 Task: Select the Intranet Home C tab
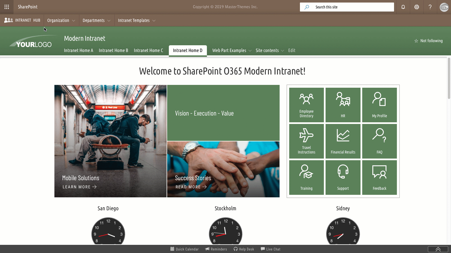click(149, 50)
